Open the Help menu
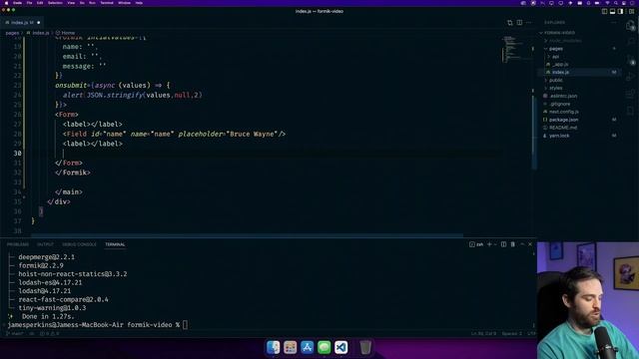 click(139, 3)
